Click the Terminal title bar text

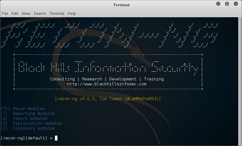tap(121, 5)
